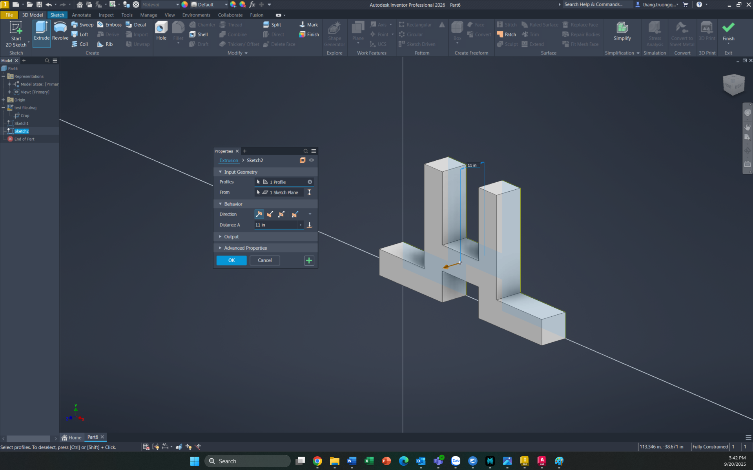Select the Hole tool

click(x=161, y=31)
